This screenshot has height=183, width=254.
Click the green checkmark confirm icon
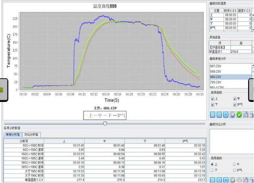pyautogui.click(x=239, y=115)
